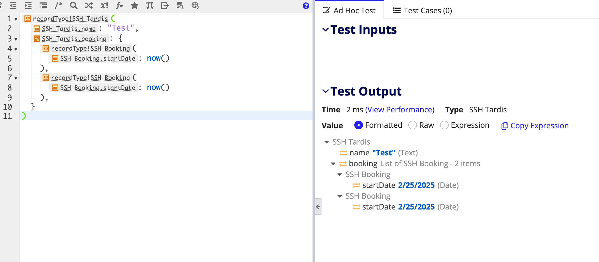The width and height of the screenshot is (599, 262).
Task: Click the field arrows icon beside name "Test"
Action: 343,153
